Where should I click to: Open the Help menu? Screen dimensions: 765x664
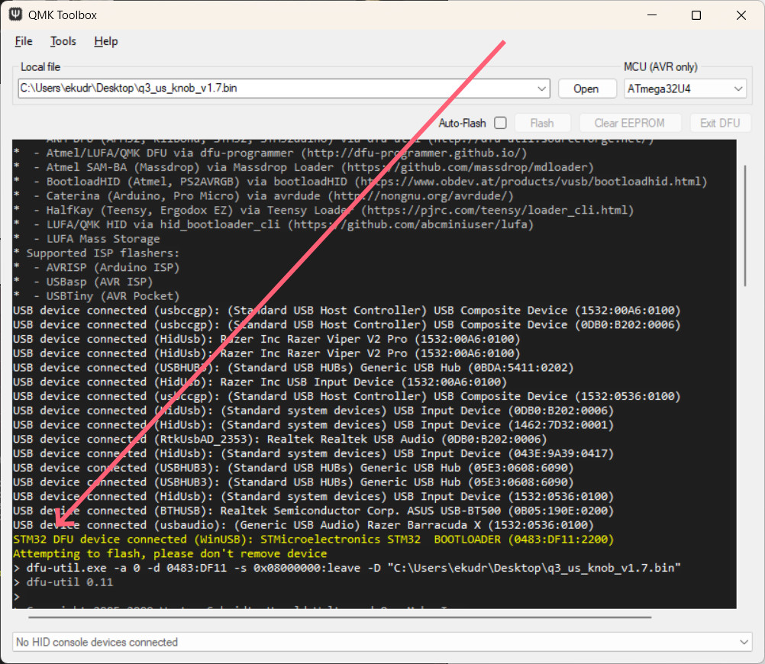click(106, 41)
